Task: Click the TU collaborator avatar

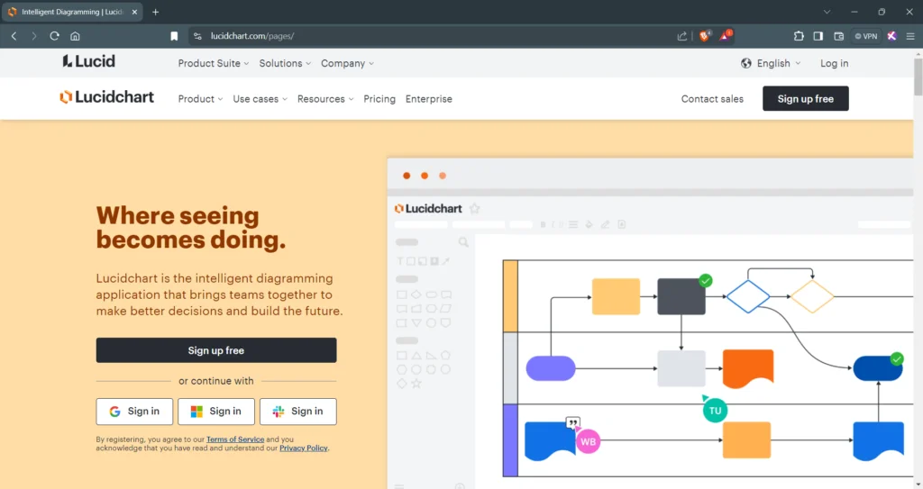Action: 715,411
